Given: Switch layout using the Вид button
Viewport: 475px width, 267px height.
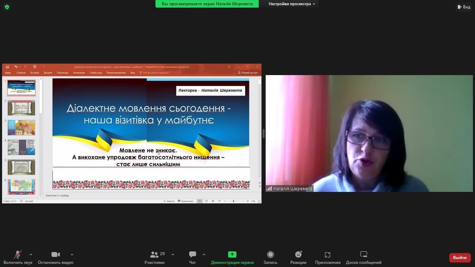Looking at the screenshot, I should click(x=464, y=7).
